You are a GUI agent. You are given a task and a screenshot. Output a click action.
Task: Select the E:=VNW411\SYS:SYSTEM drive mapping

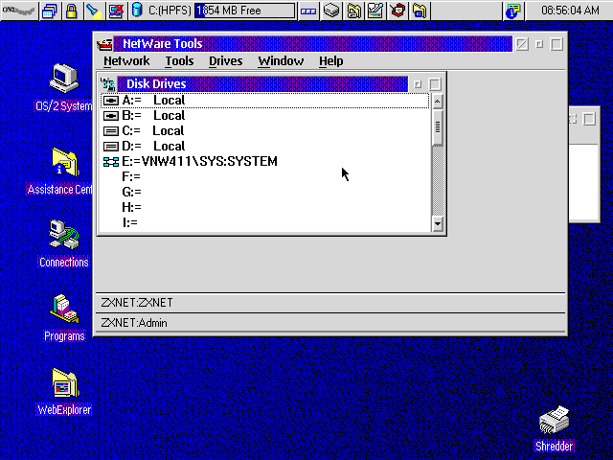(264, 162)
